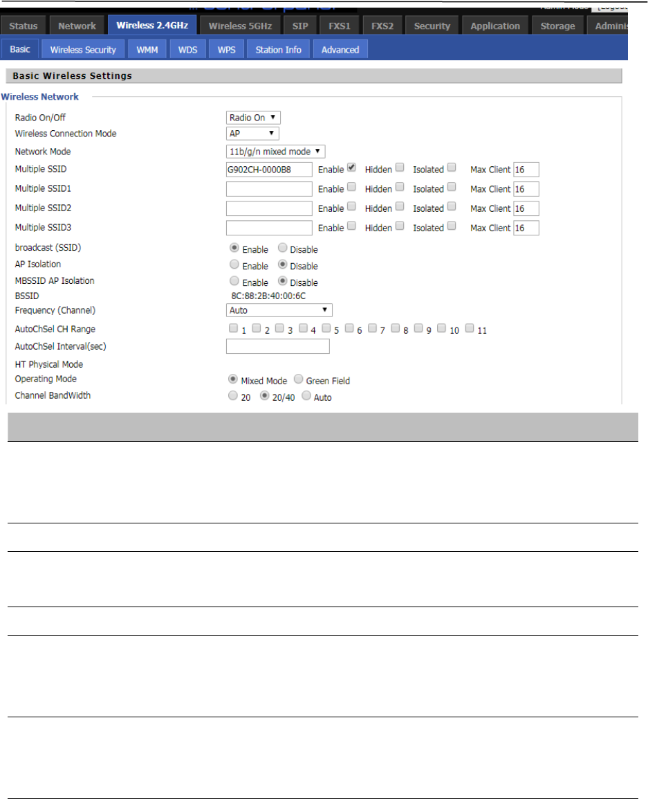Select Mixed Mode operating mode
This screenshot has width=648, height=799.
coord(232,379)
